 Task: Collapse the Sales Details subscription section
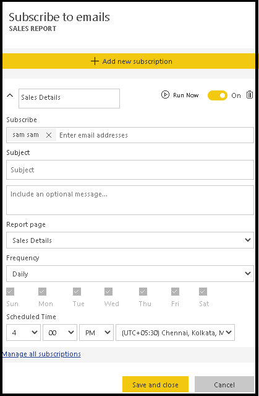coord(10,95)
